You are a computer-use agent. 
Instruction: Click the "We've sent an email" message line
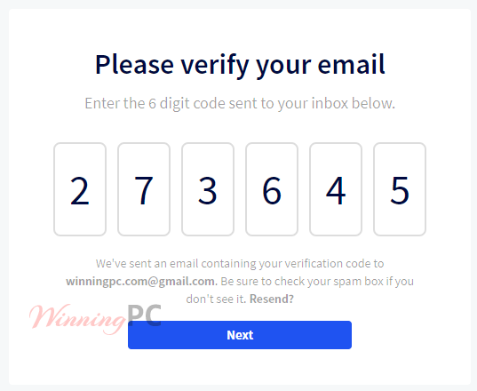[240, 264]
